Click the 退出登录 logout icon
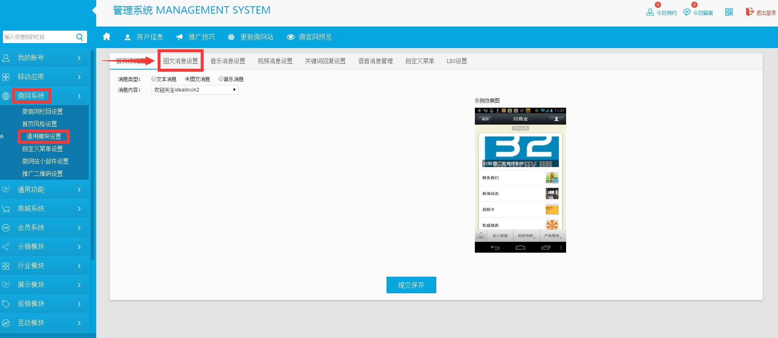778x338 pixels. click(749, 12)
